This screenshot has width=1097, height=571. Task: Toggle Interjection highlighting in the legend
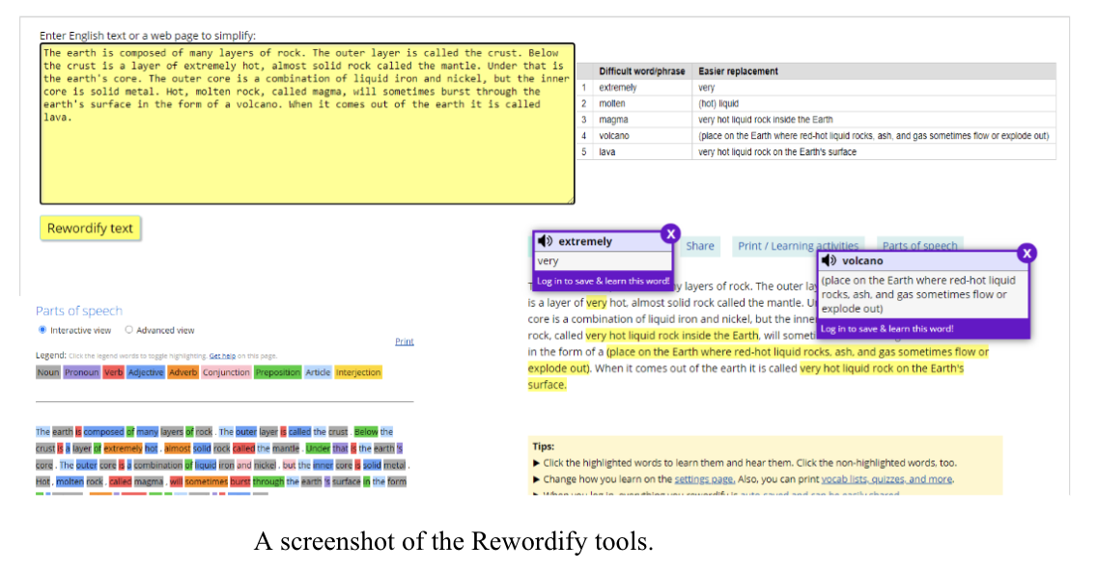(358, 372)
